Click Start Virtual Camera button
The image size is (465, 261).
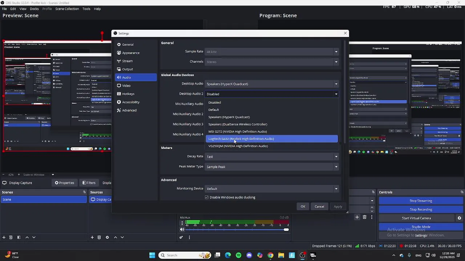416,218
